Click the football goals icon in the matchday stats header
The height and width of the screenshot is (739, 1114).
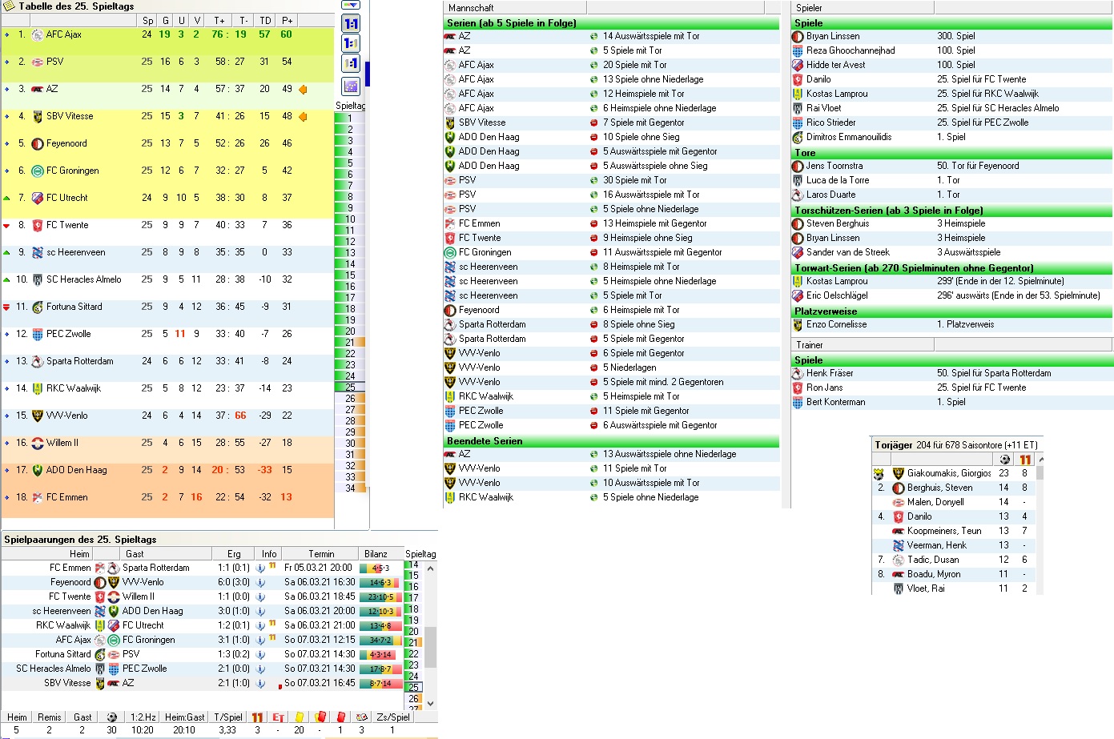(x=112, y=717)
